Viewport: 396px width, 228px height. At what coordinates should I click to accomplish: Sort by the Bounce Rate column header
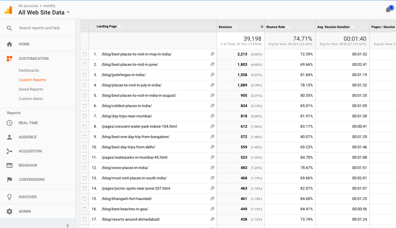pos(276,27)
